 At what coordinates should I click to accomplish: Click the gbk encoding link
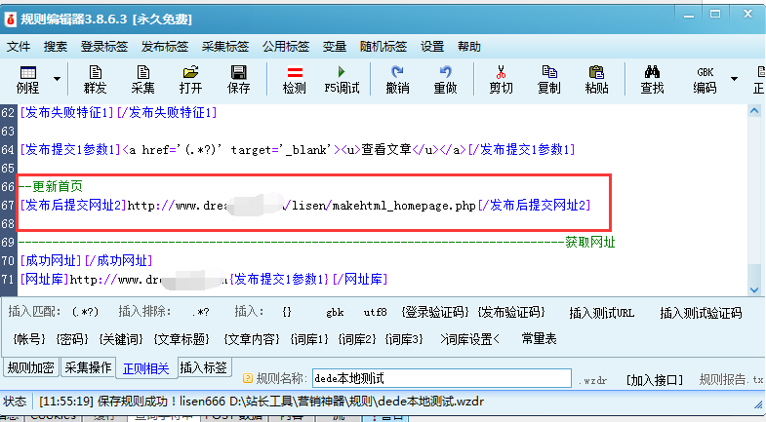335,312
